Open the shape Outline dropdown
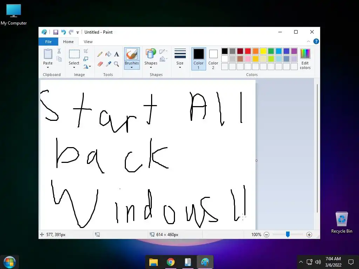The image size is (359, 269). 163,51
